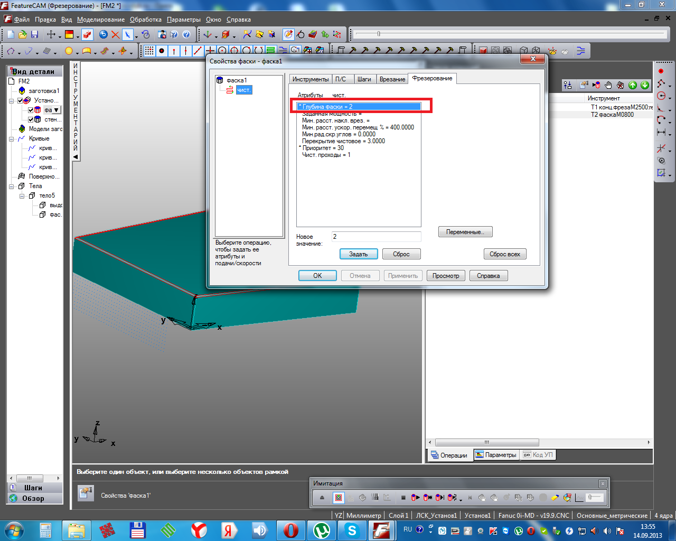Click the Переменные.. button
The width and height of the screenshot is (676, 541).
[x=465, y=232]
